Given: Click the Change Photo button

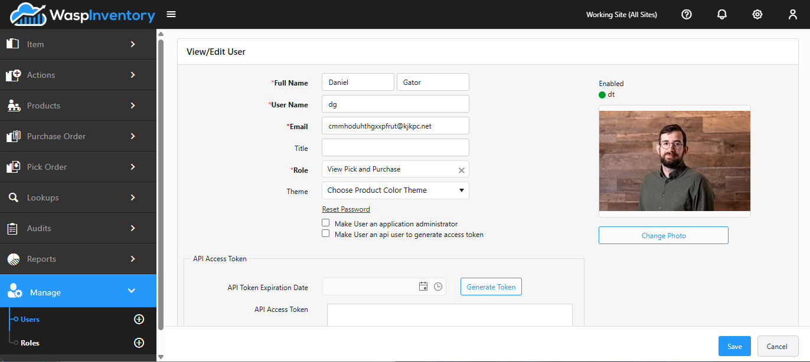Looking at the screenshot, I should (x=664, y=235).
